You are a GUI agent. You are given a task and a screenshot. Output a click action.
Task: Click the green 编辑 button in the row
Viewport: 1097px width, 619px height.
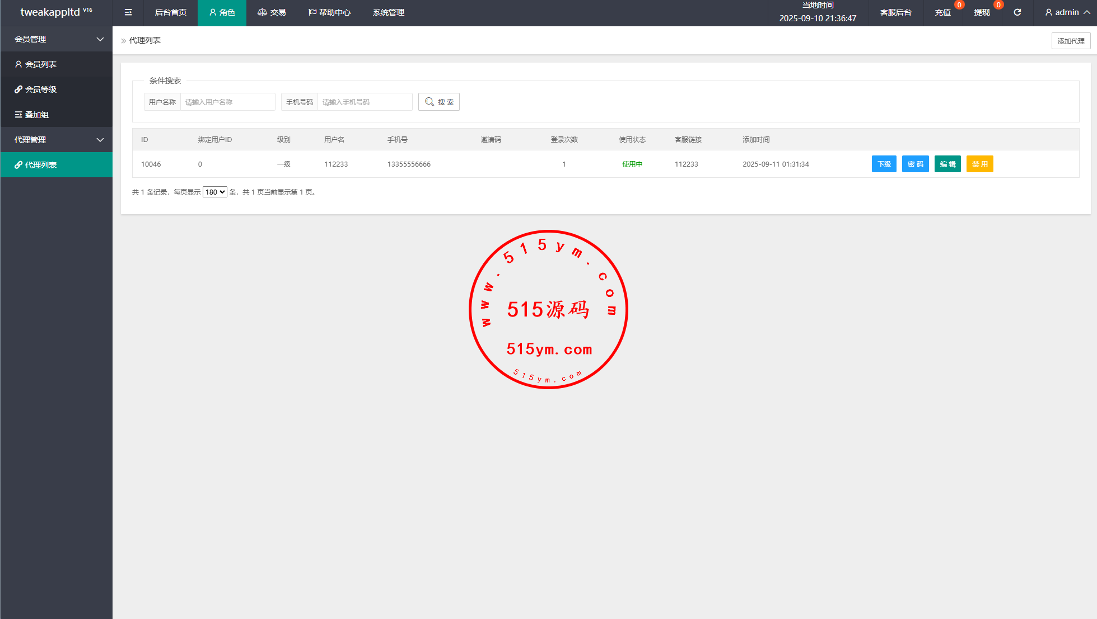pyautogui.click(x=947, y=164)
